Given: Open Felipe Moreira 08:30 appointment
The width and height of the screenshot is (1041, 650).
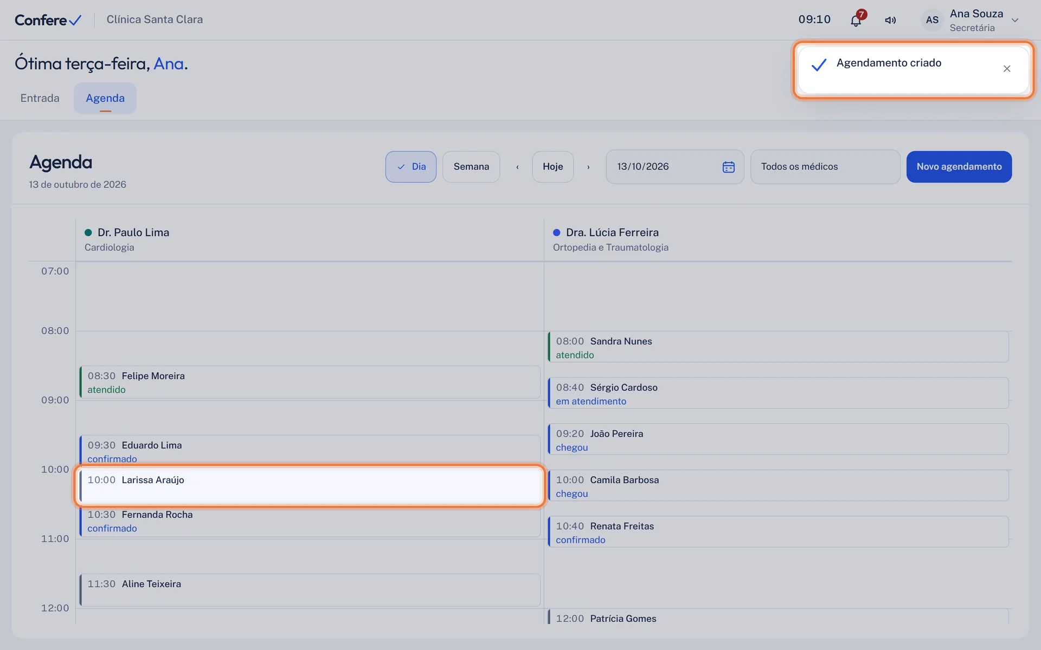Looking at the screenshot, I should point(310,382).
